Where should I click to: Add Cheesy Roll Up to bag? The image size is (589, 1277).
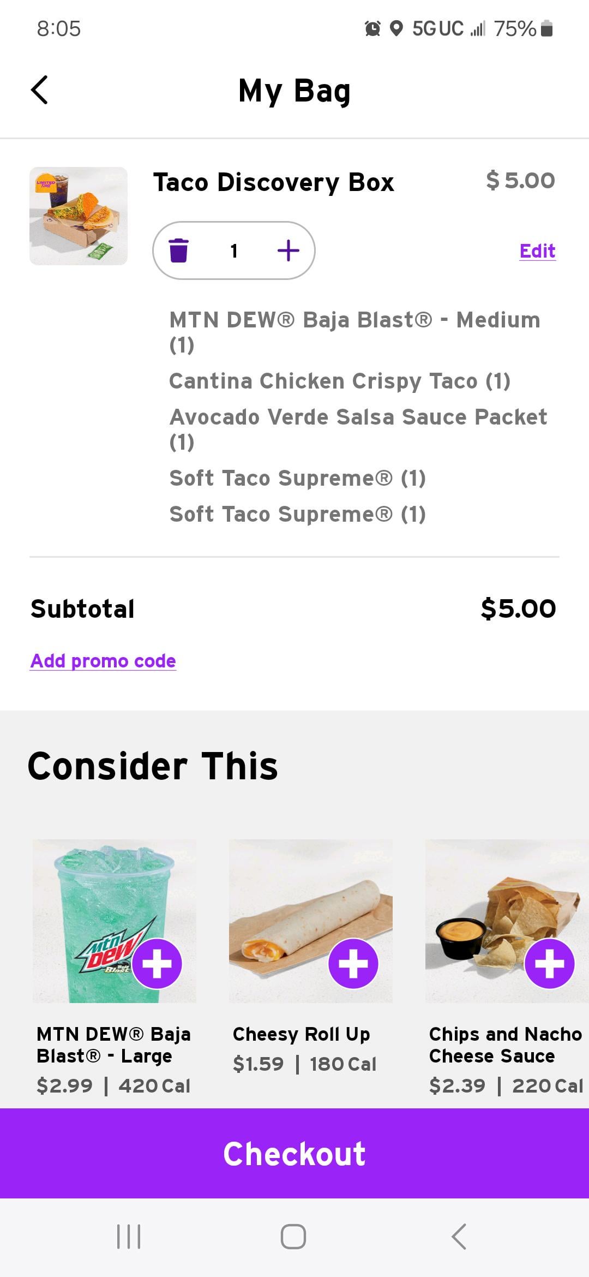(x=353, y=964)
